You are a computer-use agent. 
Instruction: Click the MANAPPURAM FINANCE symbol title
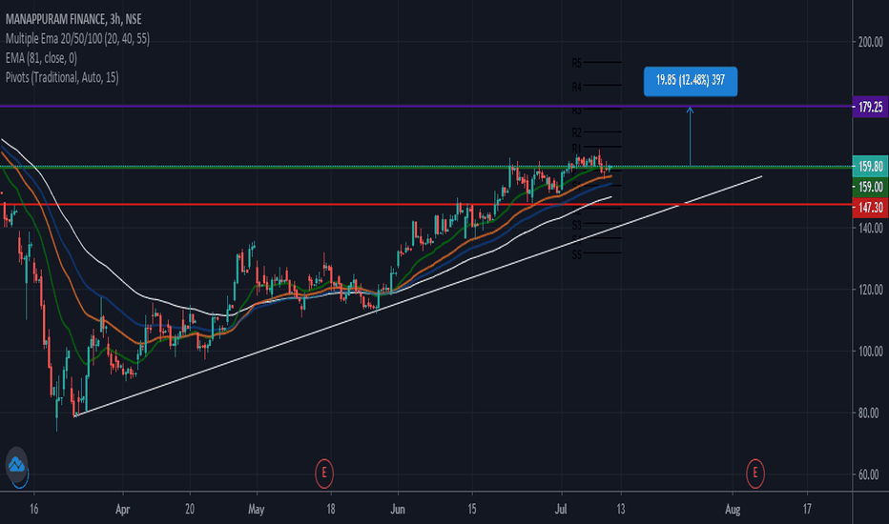pos(73,19)
